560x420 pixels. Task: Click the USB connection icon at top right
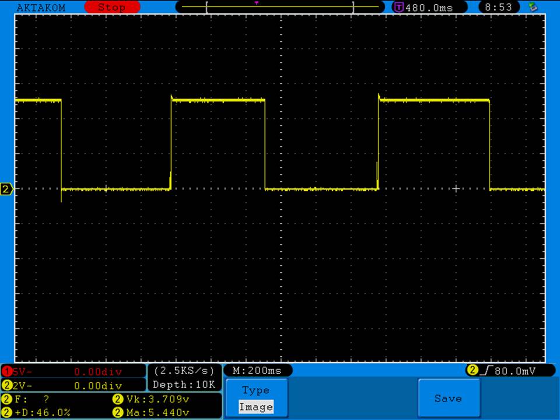pyautogui.click(x=531, y=7)
